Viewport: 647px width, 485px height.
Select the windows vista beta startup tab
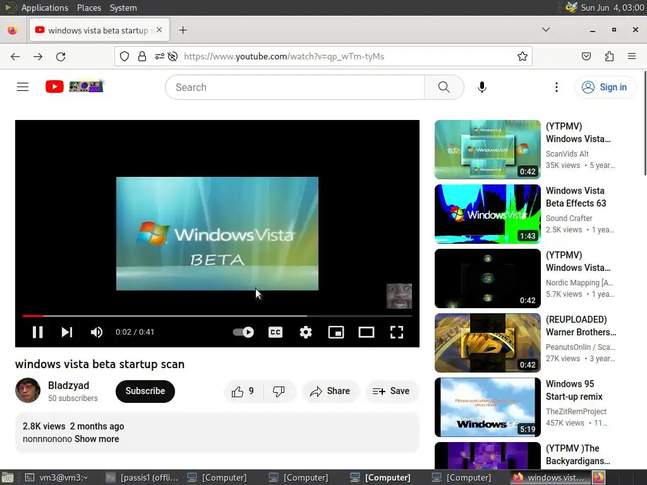click(99, 30)
